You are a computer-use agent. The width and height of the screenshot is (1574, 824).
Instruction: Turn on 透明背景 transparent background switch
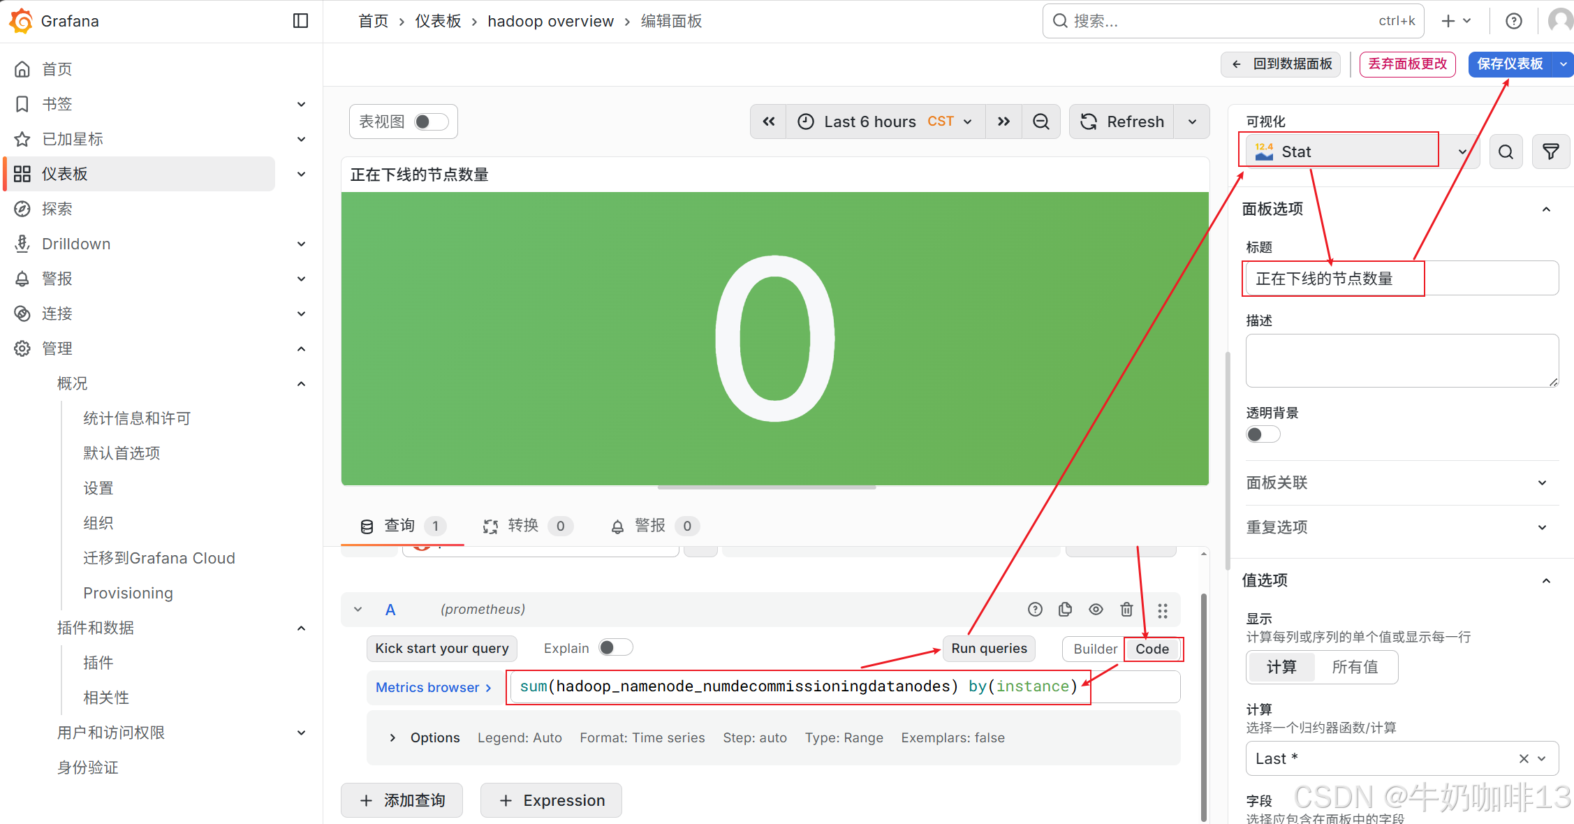(1263, 434)
